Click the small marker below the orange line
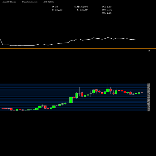Viewport: 156px width, 156px height. 149,51
